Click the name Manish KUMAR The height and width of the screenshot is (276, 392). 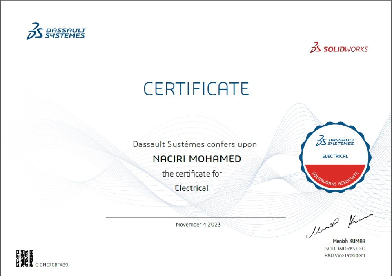point(349,241)
